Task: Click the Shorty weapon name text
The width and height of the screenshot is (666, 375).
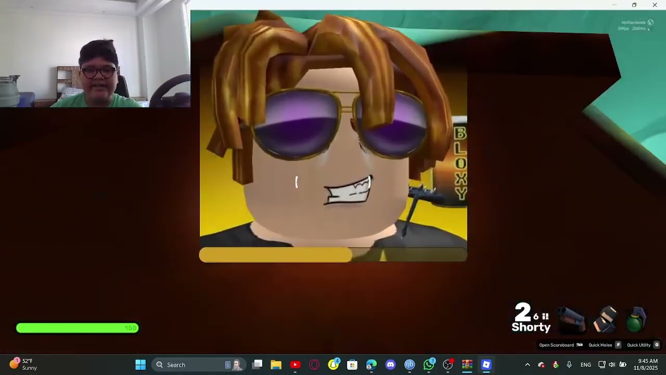Action: click(531, 327)
